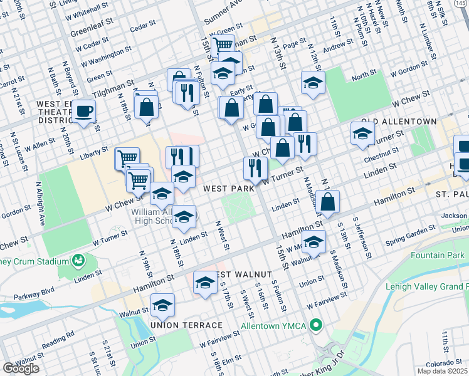Open the school marker above Union Terrace label
This screenshot has height=376, width=469.
162,305
